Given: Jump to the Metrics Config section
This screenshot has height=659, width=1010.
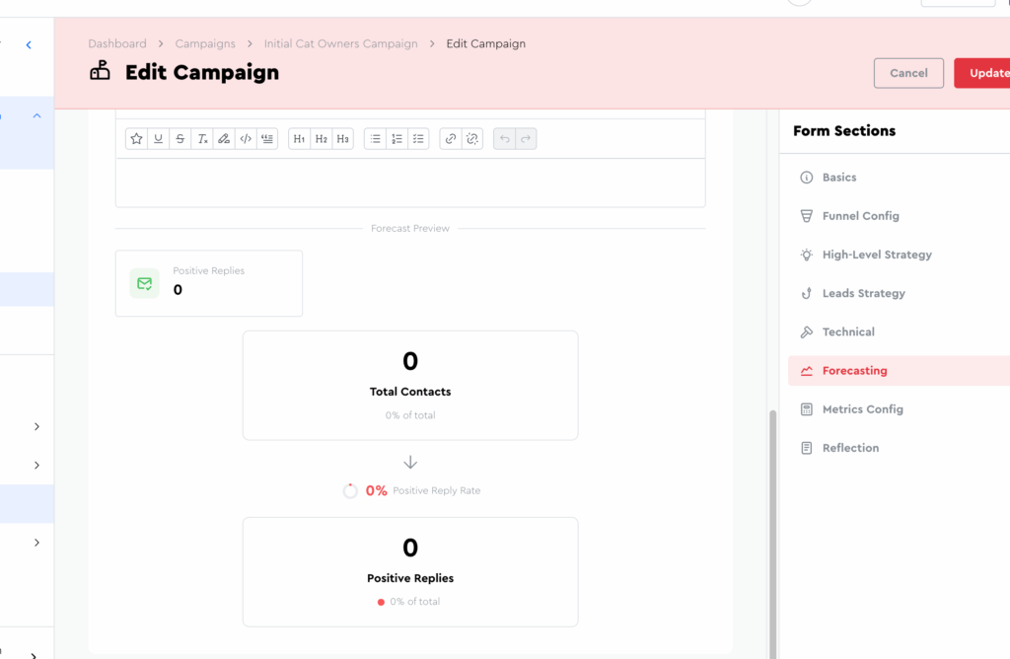Looking at the screenshot, I should (x=862, y=409).
